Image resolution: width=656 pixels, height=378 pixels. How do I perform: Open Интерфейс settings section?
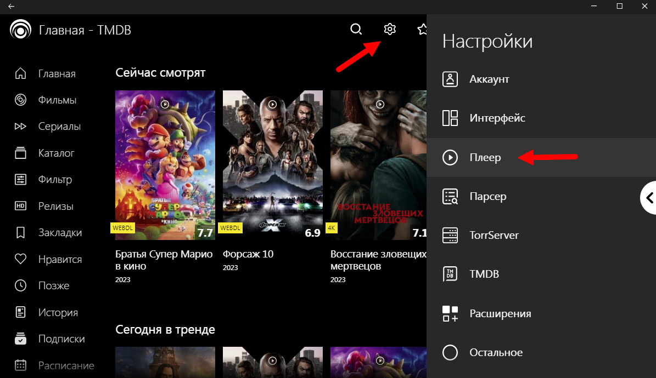[541, 118]
